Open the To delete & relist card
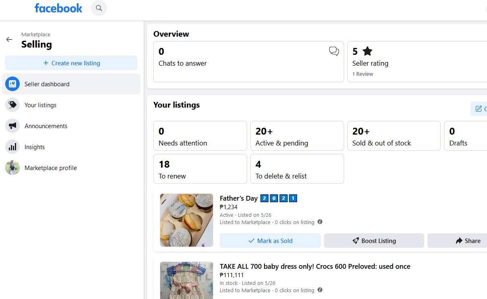This screenshot has width=487, height=299. pos(297,169)
